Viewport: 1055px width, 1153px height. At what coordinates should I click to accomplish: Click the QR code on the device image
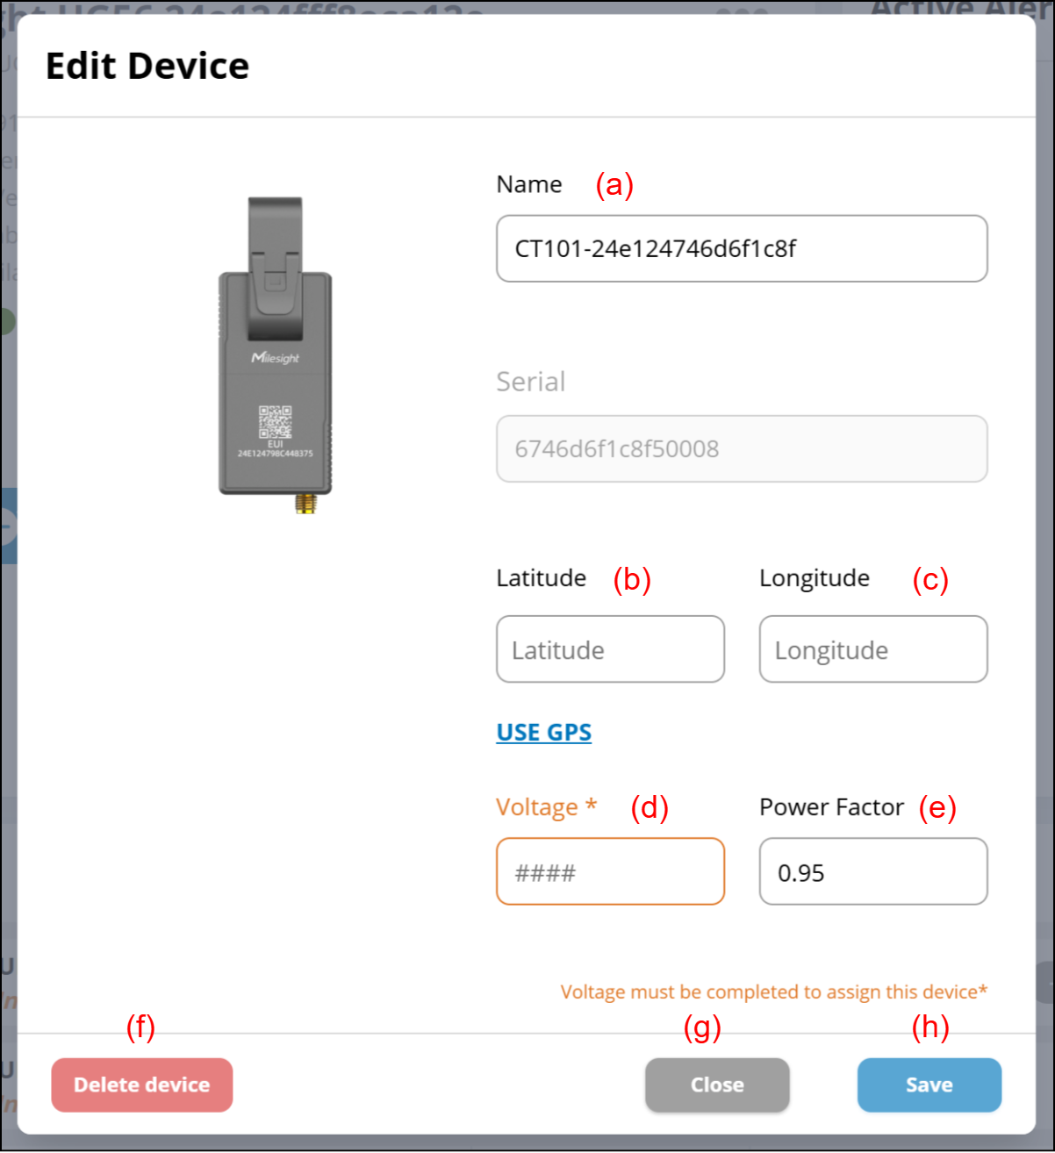[x=275, y=421]
